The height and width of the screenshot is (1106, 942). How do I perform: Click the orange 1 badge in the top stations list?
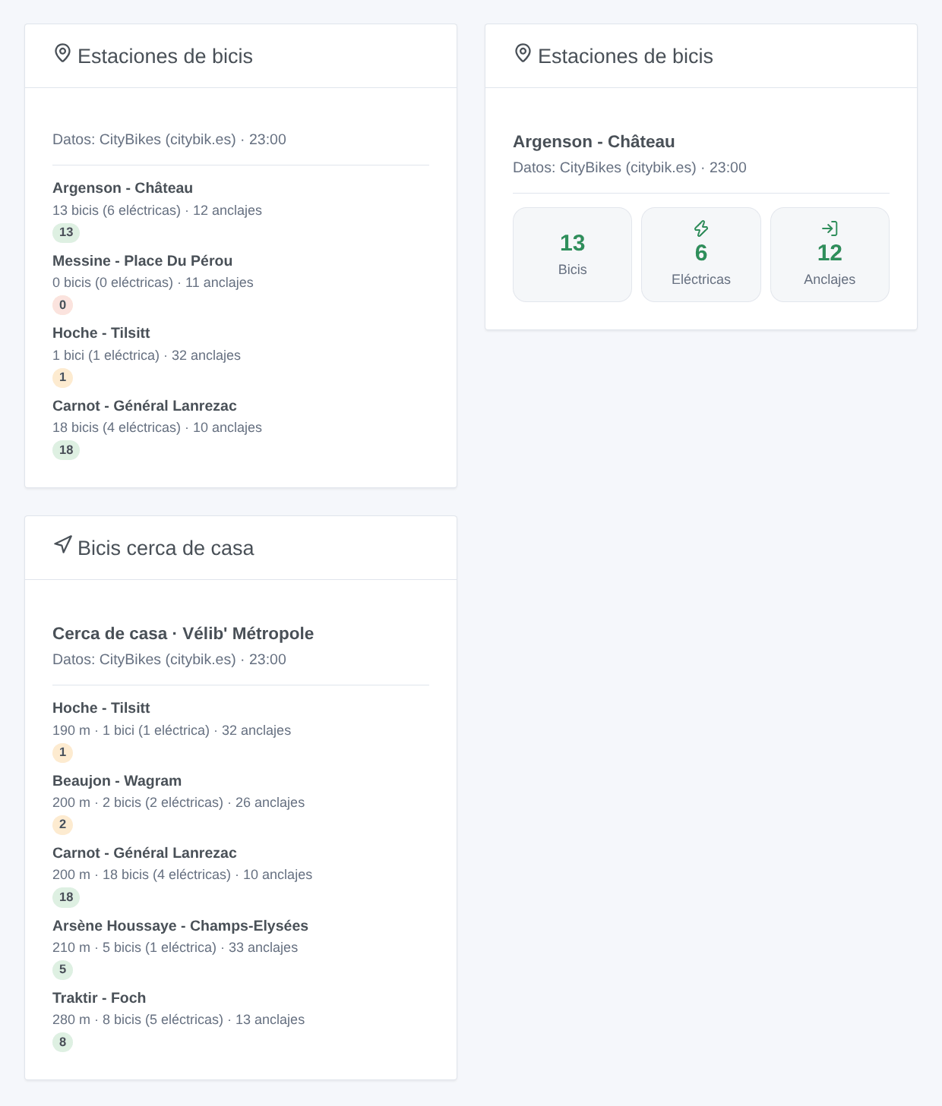point(62,377)
